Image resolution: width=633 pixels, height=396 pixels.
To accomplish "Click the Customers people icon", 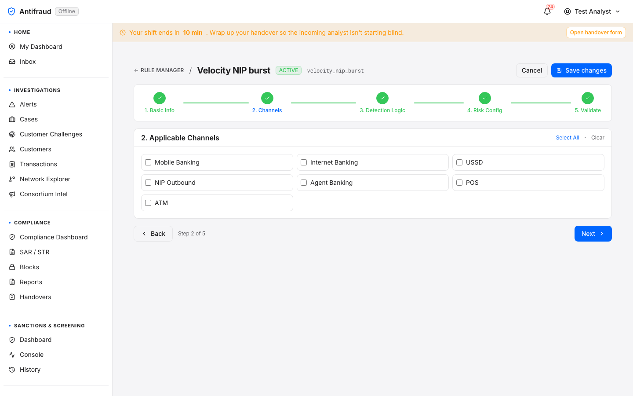I will (12, 149).
